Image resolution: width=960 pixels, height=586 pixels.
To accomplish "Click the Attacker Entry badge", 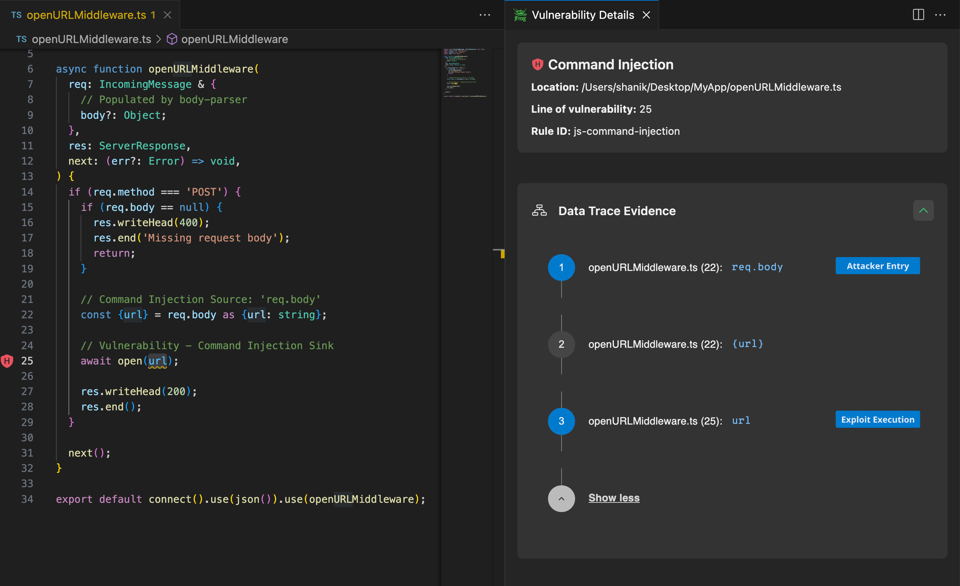I will pos(877,266).
